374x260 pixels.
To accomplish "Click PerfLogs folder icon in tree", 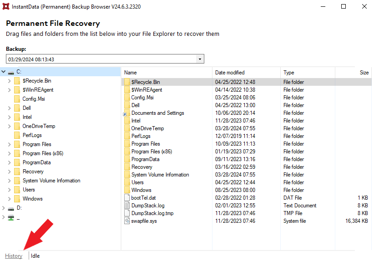I will pos(17,135).
